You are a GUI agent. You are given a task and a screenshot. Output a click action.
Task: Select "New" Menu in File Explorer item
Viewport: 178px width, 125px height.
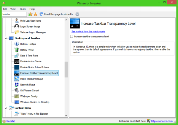point(34,114)
